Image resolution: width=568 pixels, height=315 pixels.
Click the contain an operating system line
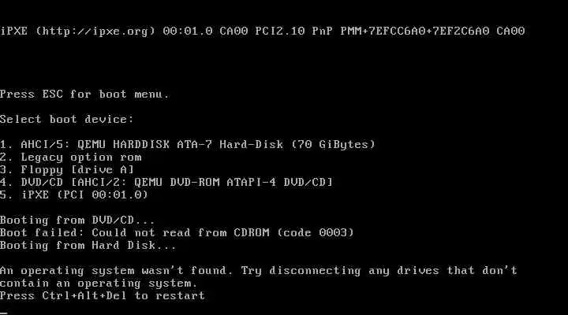(99, 283)
